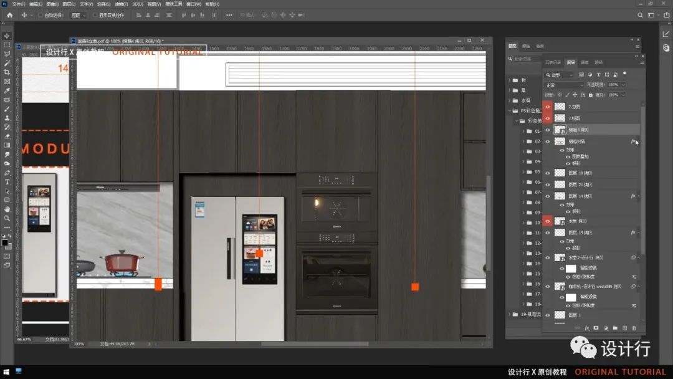Select the Gradient tool
673x379 pixels.
7,145
